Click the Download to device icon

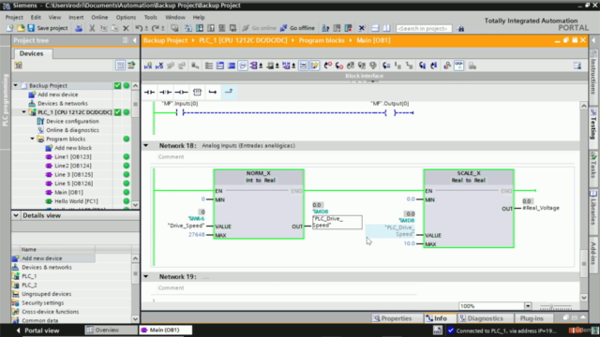point(200,28)
